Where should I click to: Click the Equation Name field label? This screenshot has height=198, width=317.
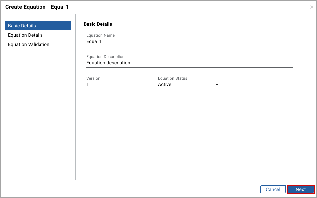click(x=100, y=35)
